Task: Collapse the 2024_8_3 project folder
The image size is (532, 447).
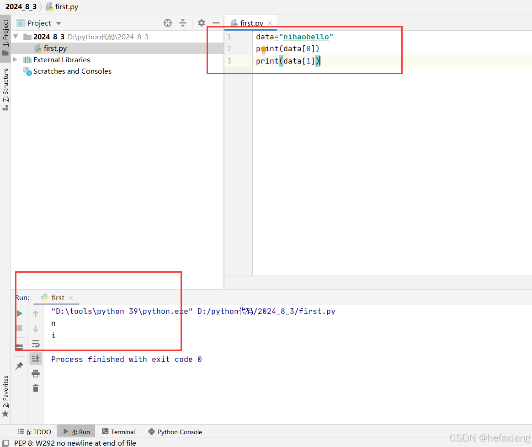Action: click(x=16, y=36)
